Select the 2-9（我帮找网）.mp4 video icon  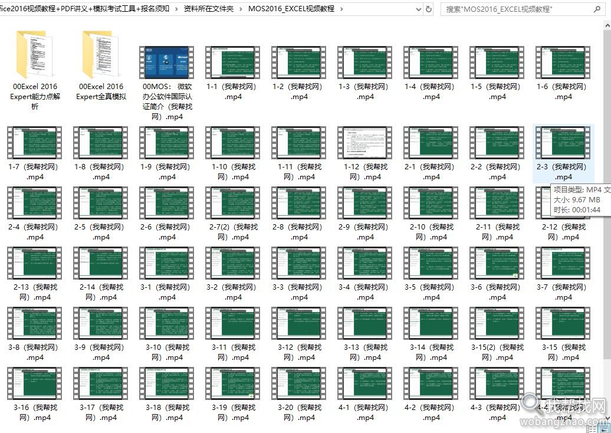pyautogui.click(x=365, y=203)
